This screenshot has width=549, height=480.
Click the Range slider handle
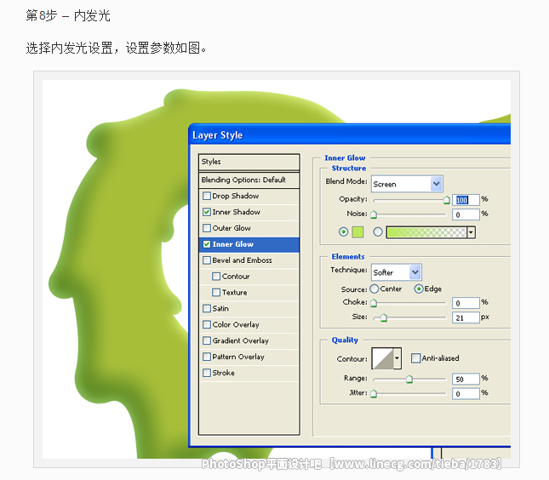point(409,380)
